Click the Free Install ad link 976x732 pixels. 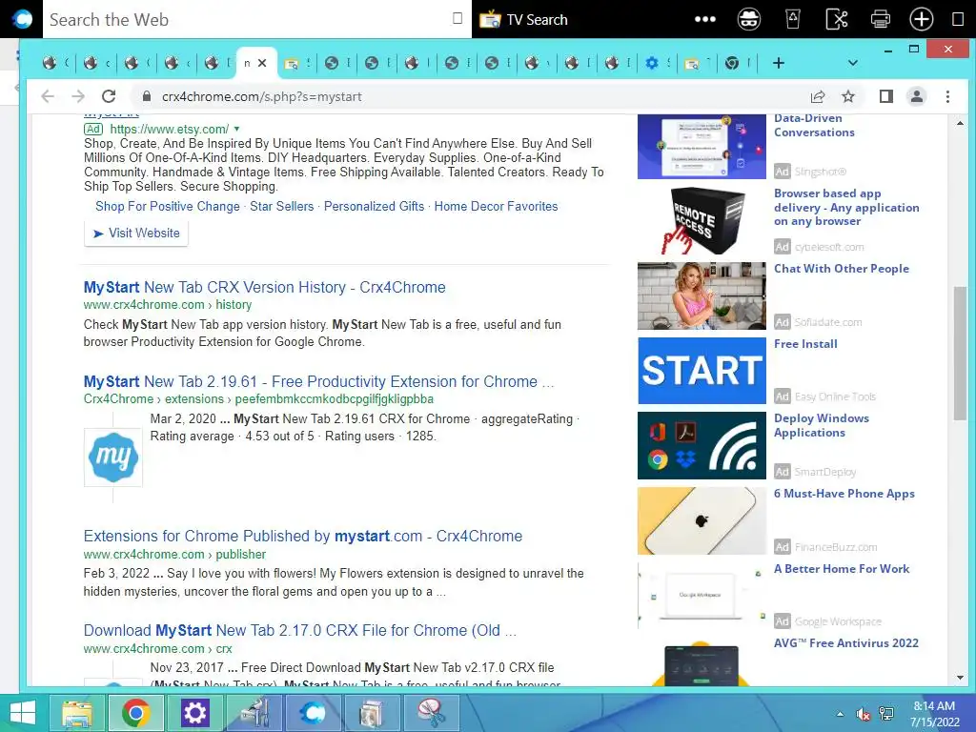(x=805, y=343)
